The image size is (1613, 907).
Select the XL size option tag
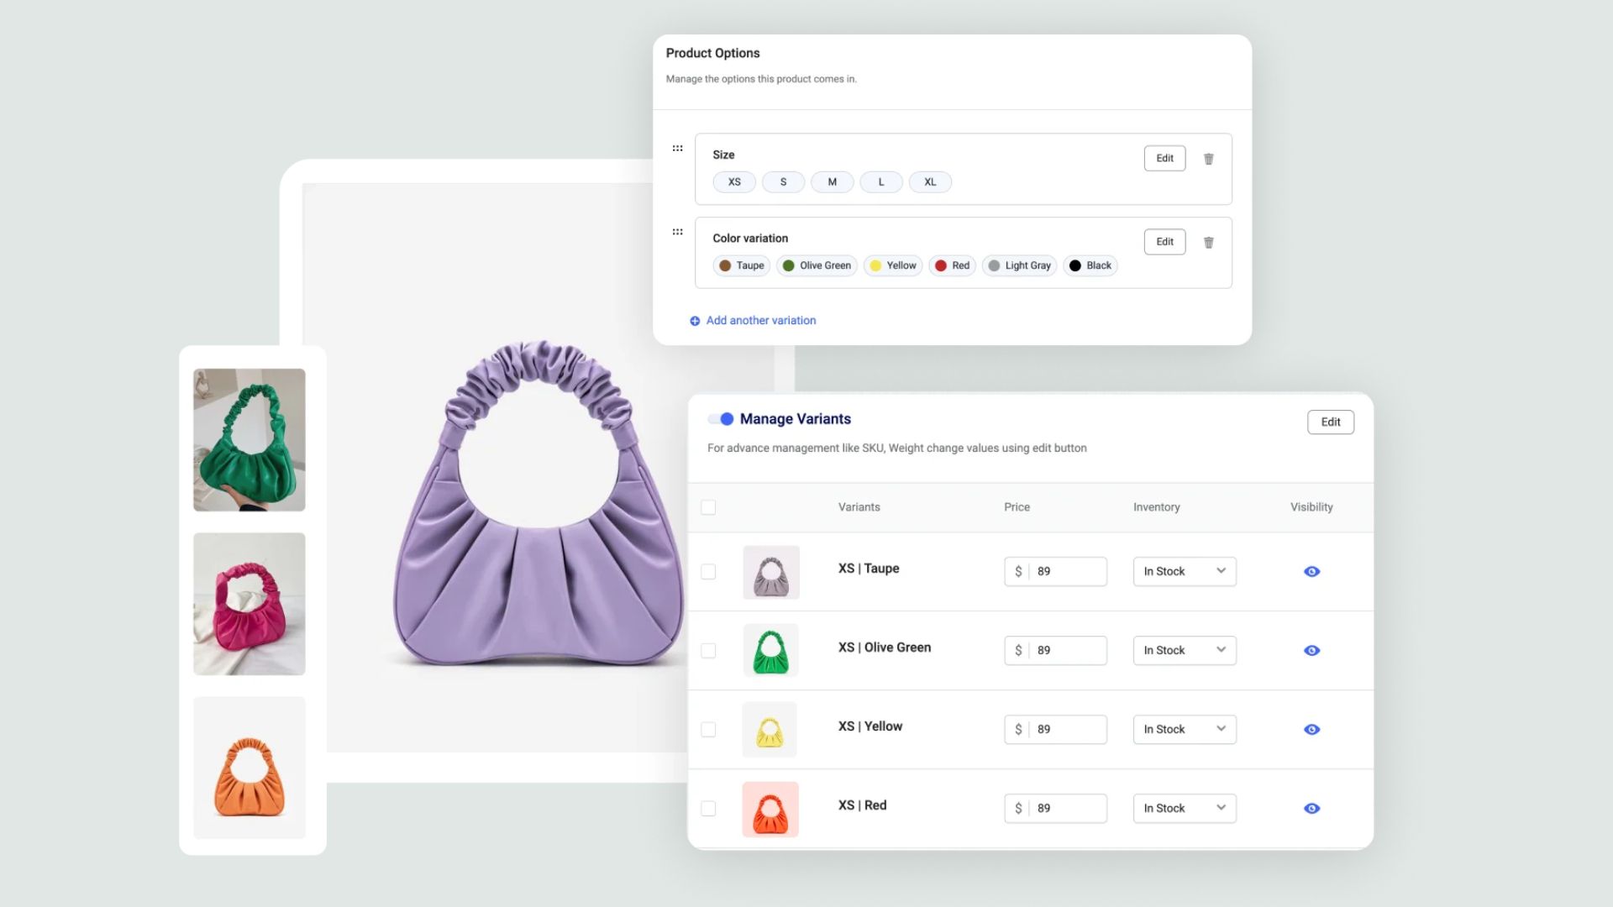point(929,181)
